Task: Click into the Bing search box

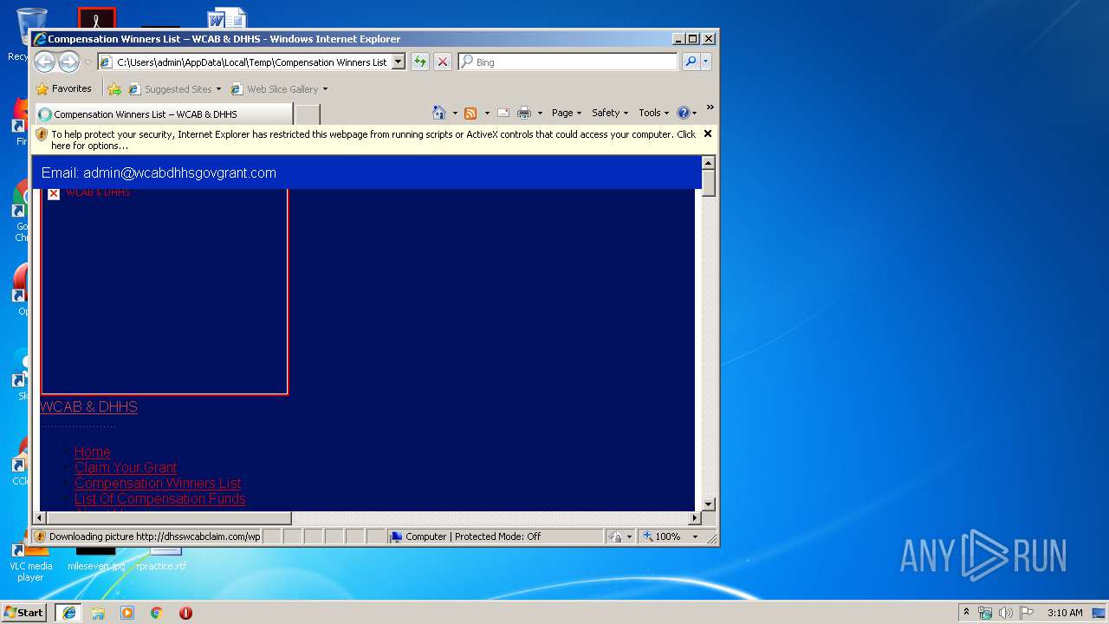Action: point(568,62)
